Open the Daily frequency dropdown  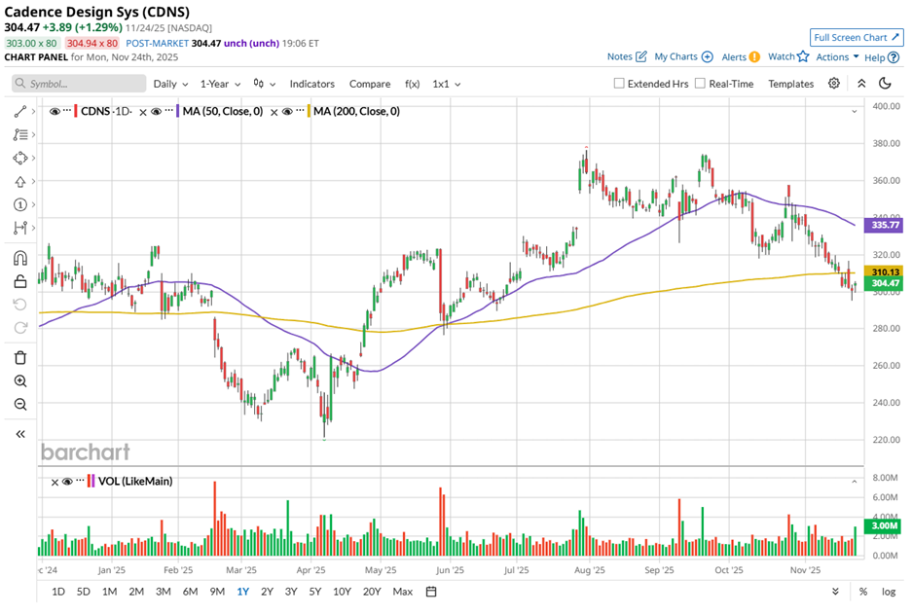click(x=171, y=84)
